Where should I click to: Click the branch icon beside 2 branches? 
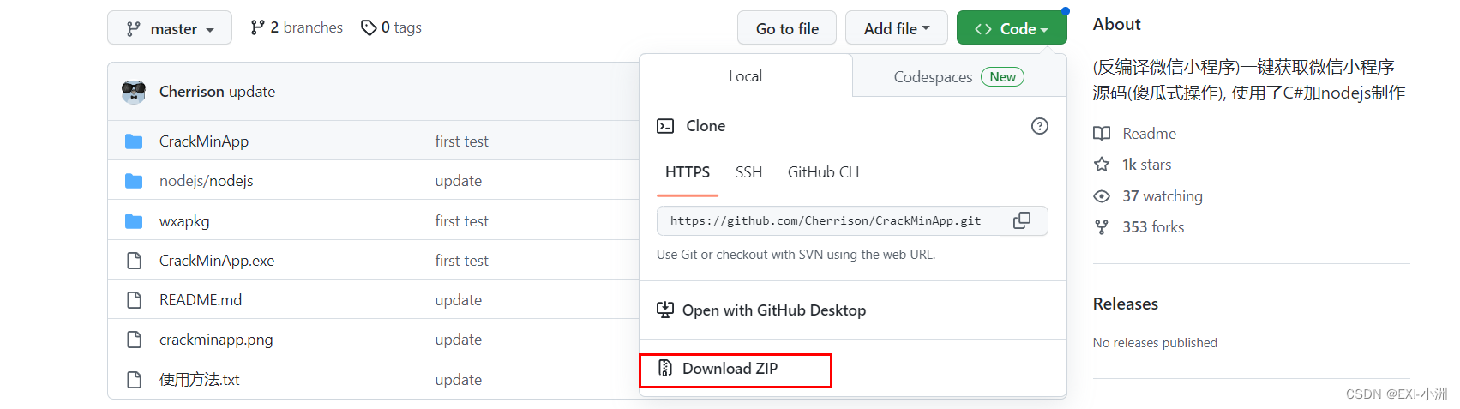tap(257, 27)
